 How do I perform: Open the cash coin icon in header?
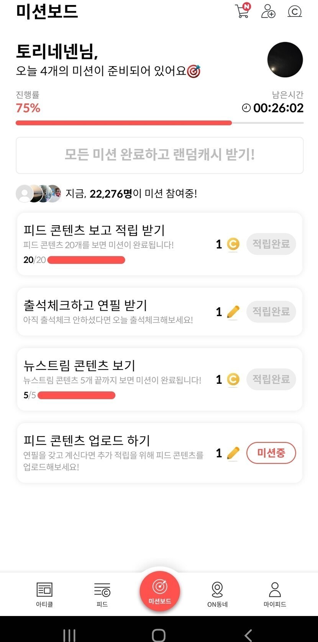[x=295, y=11]
